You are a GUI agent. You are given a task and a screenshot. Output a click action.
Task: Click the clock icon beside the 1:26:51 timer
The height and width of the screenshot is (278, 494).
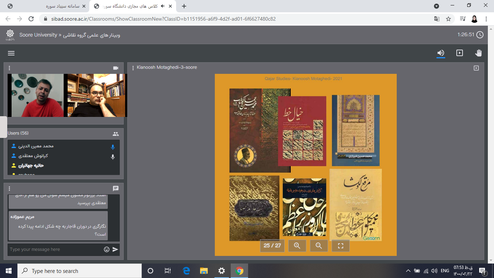480,35
